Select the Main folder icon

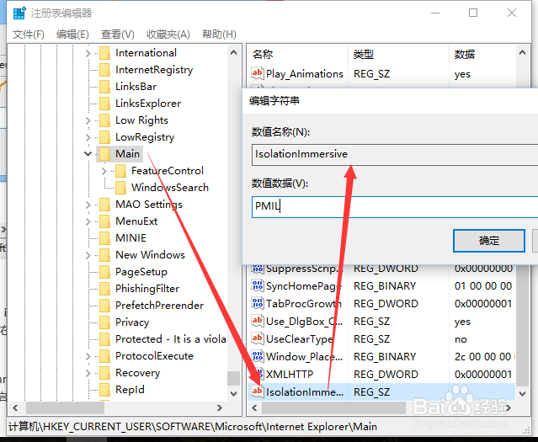(x=104, y=154)
